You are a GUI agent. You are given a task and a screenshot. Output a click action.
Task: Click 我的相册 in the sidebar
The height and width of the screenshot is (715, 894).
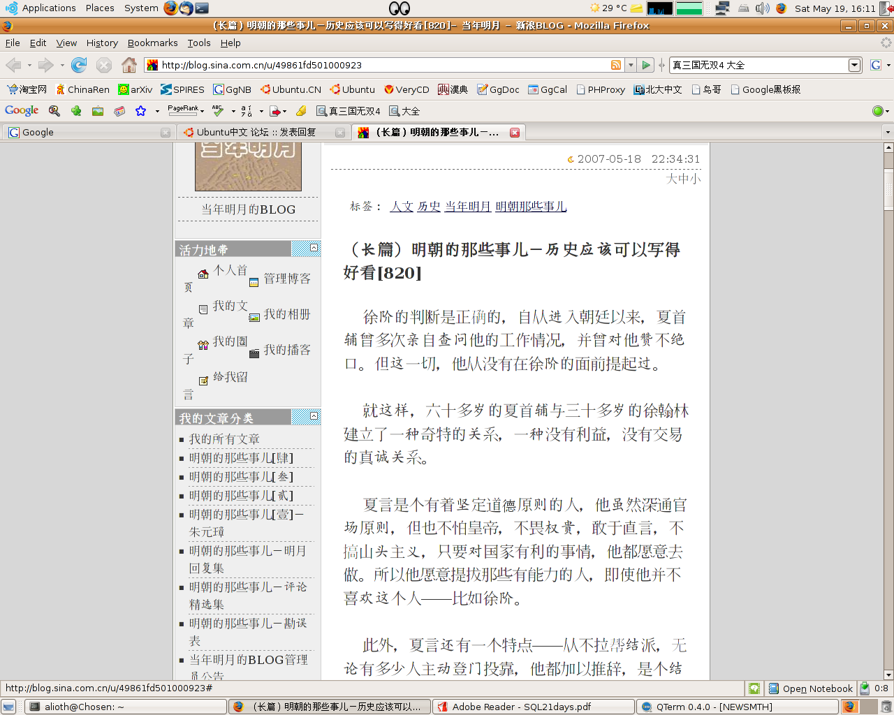[287, 314]
